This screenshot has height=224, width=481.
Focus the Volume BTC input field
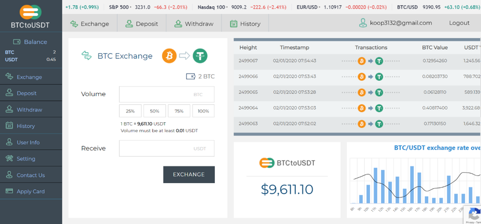click(x=167, y=95)
